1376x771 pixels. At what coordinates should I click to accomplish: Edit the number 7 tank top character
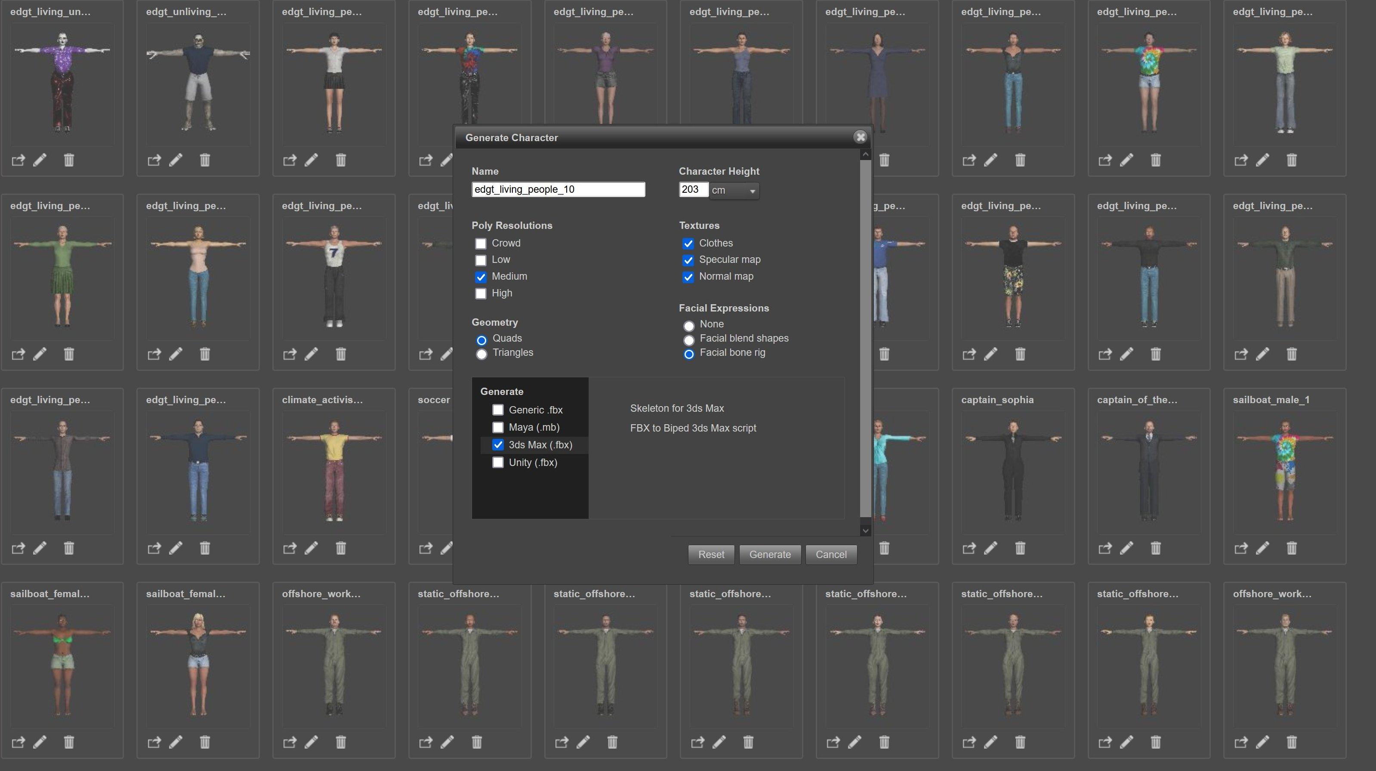312,354
